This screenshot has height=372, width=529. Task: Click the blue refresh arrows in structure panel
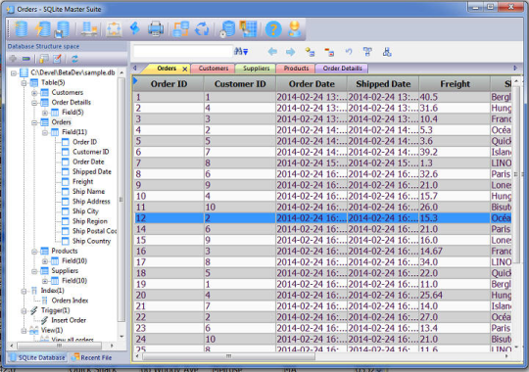pyautogui.click(x=74, y=59)
